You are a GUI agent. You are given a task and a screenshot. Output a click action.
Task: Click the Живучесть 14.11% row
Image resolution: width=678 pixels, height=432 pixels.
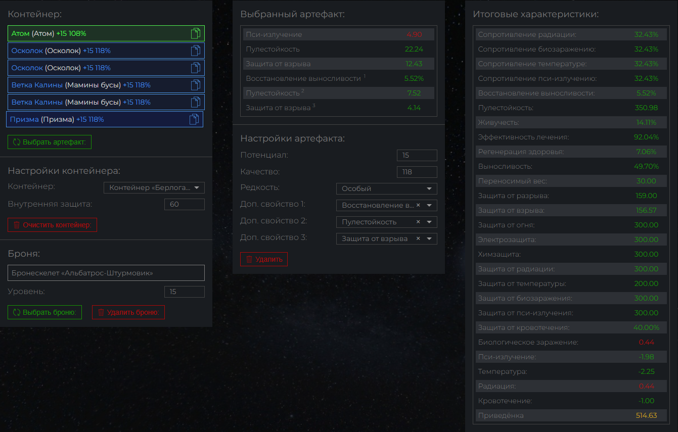[x=571, y=123]
